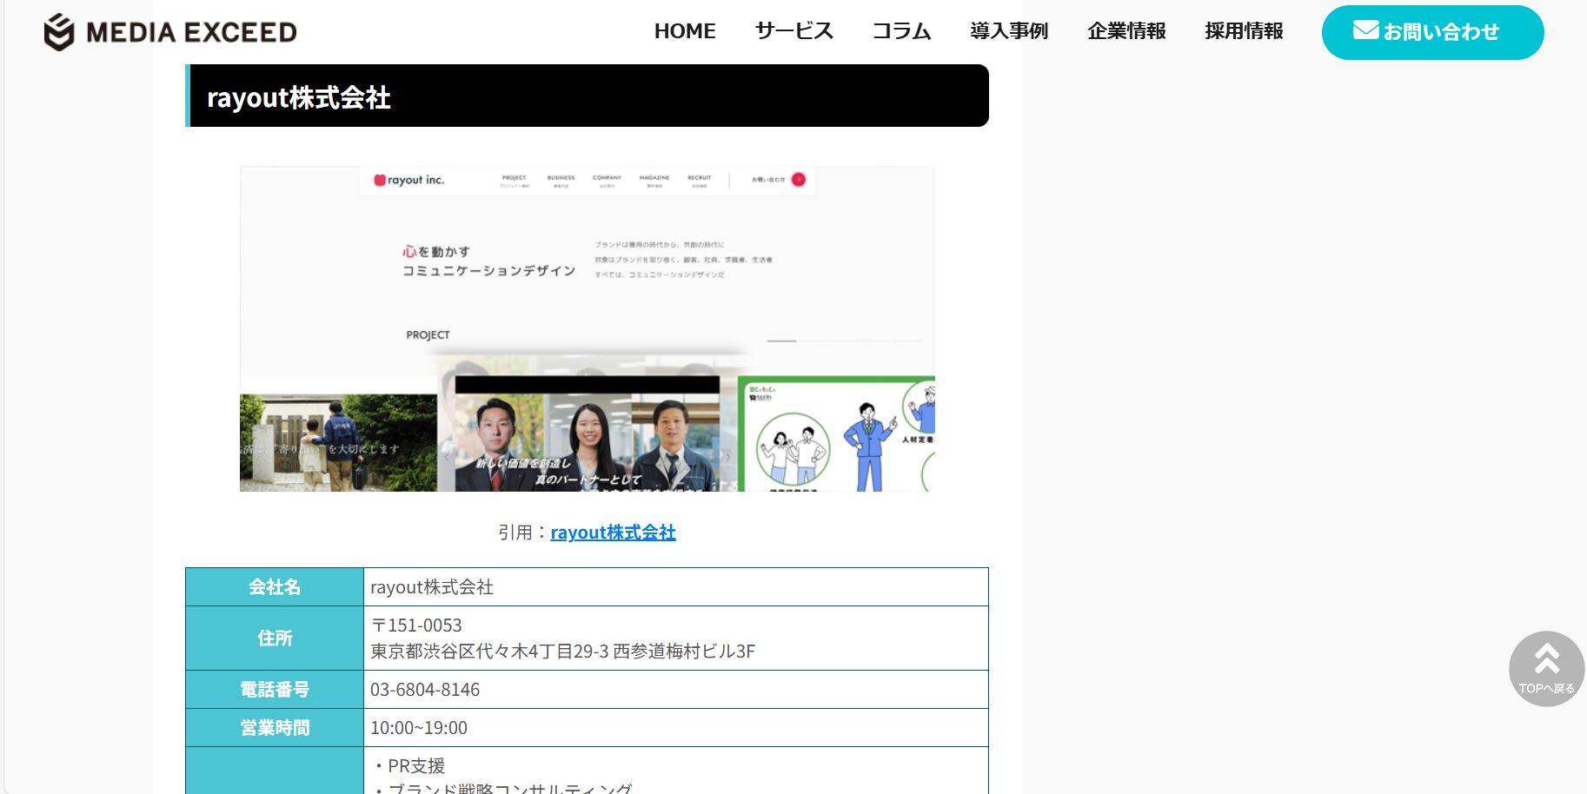Select the 営業時間 table header cell
The height and width of the screenshot is (794, 1587).
[275, 728]
